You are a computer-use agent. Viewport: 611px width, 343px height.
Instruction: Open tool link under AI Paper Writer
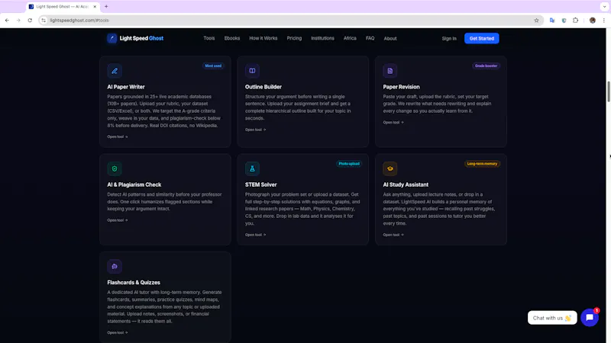coord(118,136)
